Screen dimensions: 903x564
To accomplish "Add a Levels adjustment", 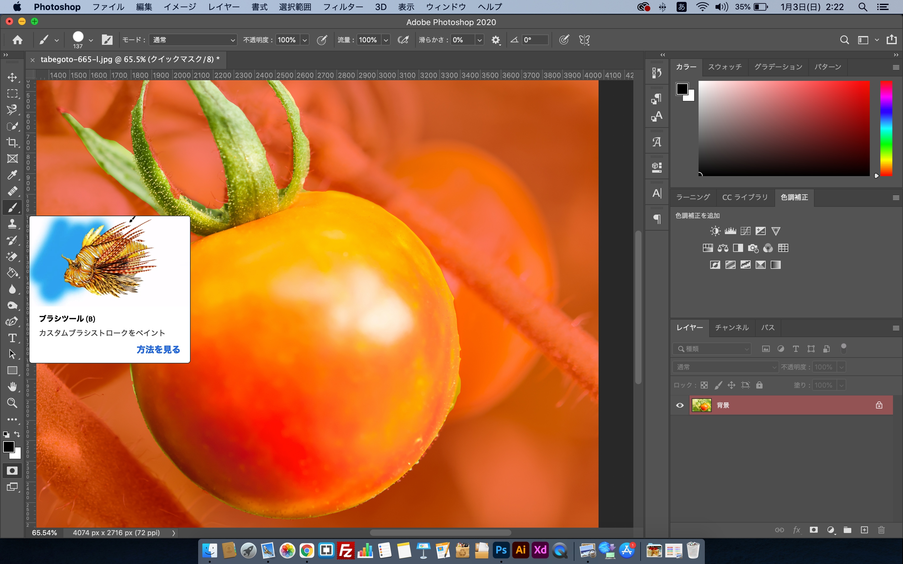I will pyautogui.click(x=730, y=231).
